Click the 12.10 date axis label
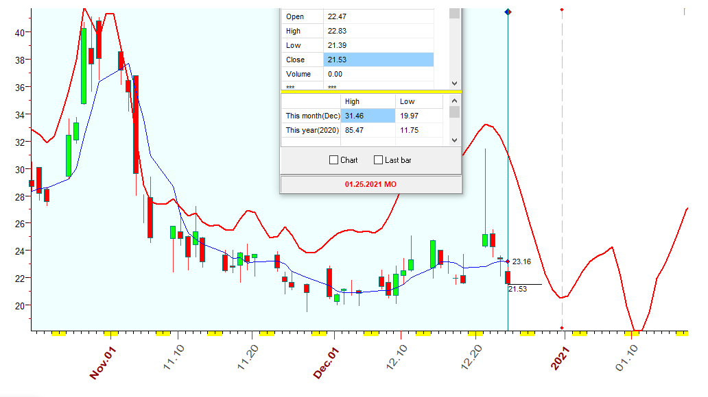Screen dimensions: 708x397 pos(397,357)
